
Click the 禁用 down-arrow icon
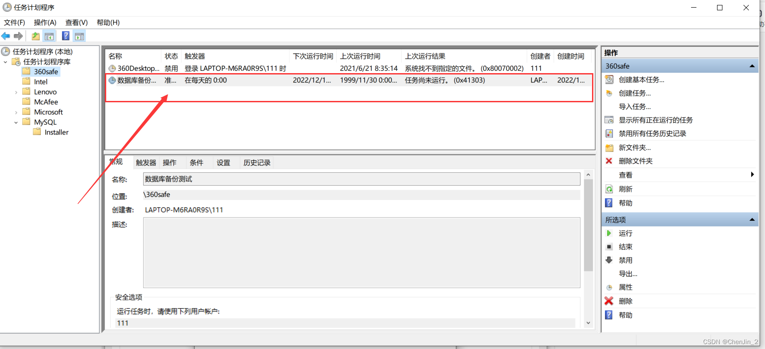609,260
